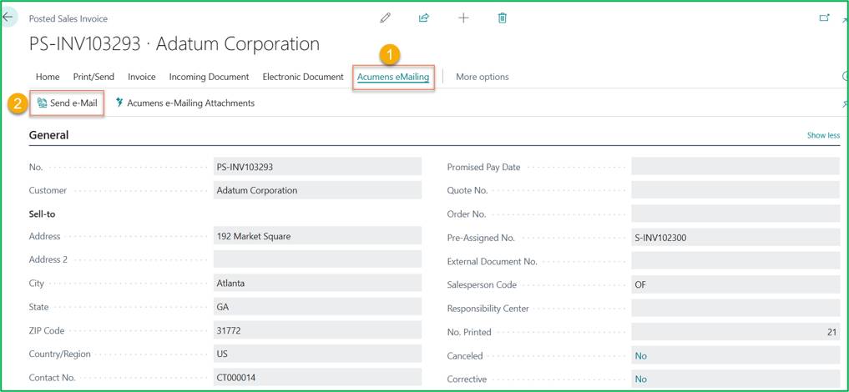849x392 pixels.
Task: Click the Sell-to subheading
Action: click(43, 214)
